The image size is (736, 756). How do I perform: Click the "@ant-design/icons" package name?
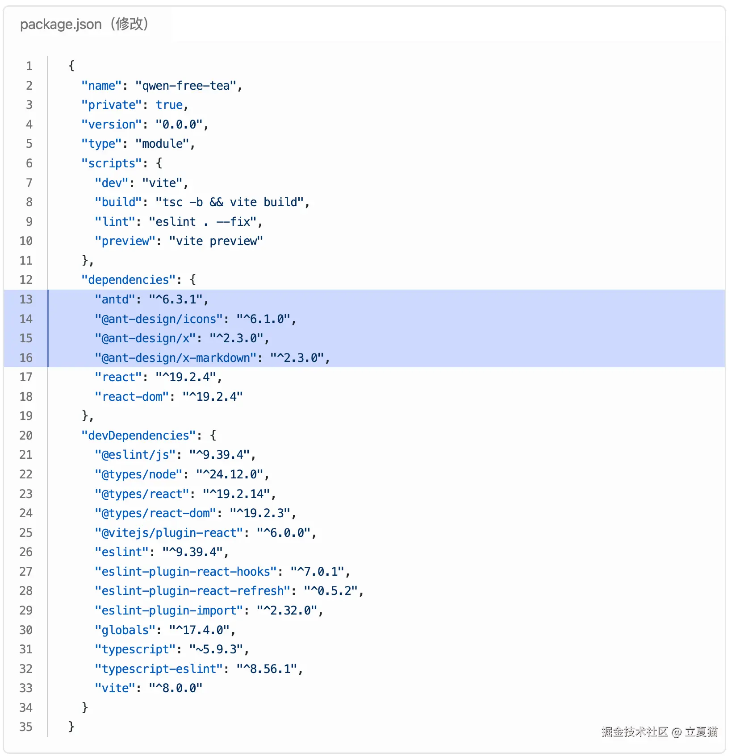pyautogui.click(x=159, y=319)
